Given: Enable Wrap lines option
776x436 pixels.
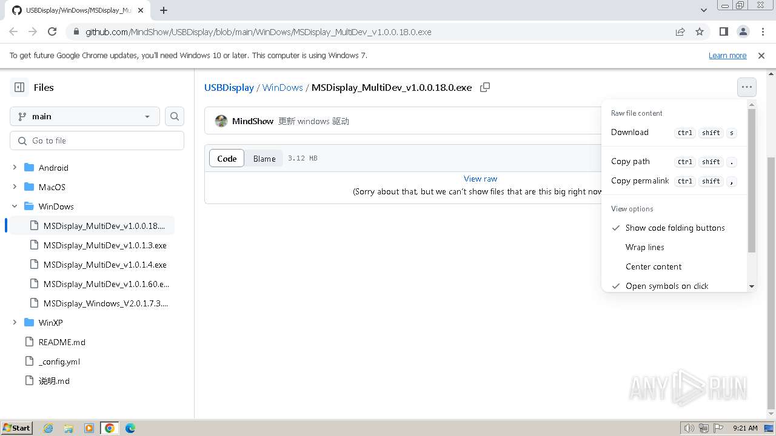Looking at the screenshot, I should (x=674, y=247).
